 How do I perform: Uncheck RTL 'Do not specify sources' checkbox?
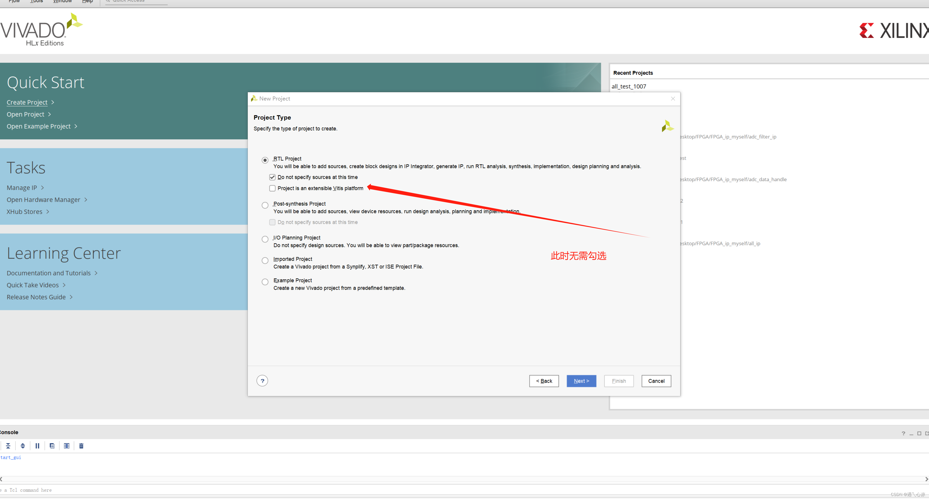coord(272,177)
